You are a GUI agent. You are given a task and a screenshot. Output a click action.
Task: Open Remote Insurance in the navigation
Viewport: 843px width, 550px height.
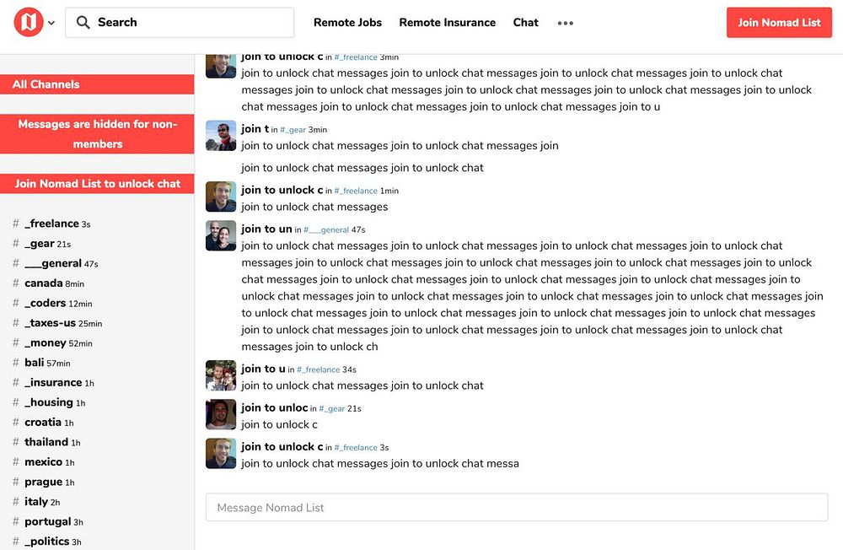(448, 23)
